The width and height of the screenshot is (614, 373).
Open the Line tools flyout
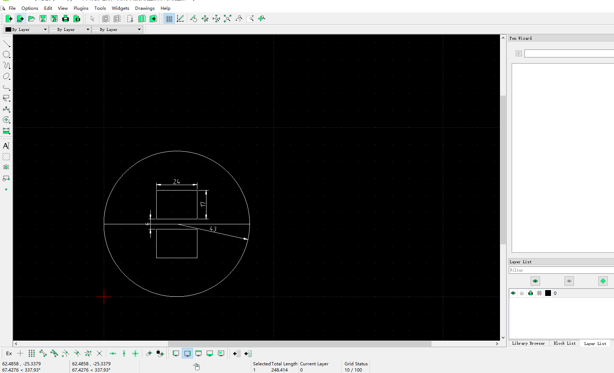coord(7,44)
